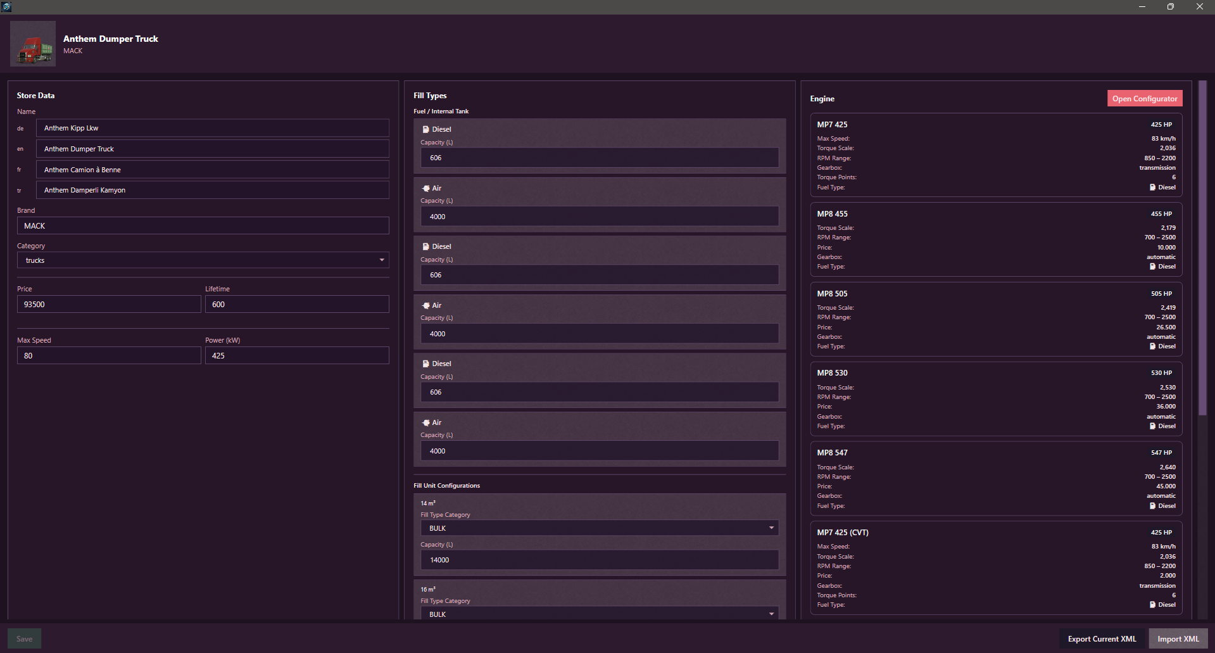Click the Anthem Dumper Truck header title
Viewport: 1215px width, 653px height.
pyautogui.click(x=111, y=39)
